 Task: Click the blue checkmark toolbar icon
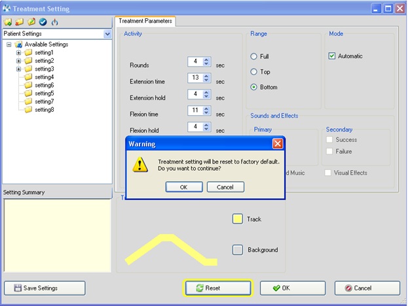point(43,22)
